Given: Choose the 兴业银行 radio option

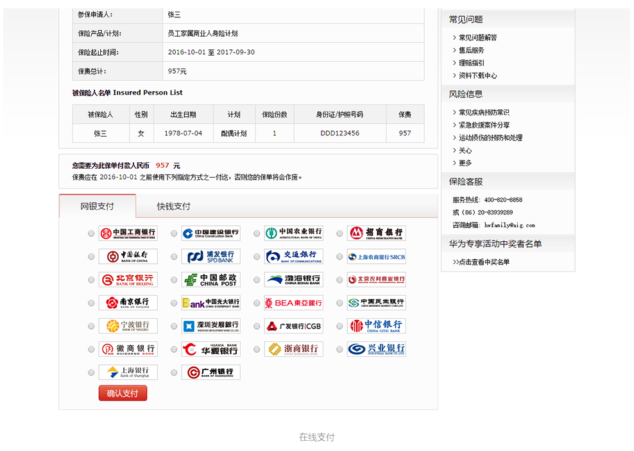Looking at the screenshot, I should click(x=339, y=350).
